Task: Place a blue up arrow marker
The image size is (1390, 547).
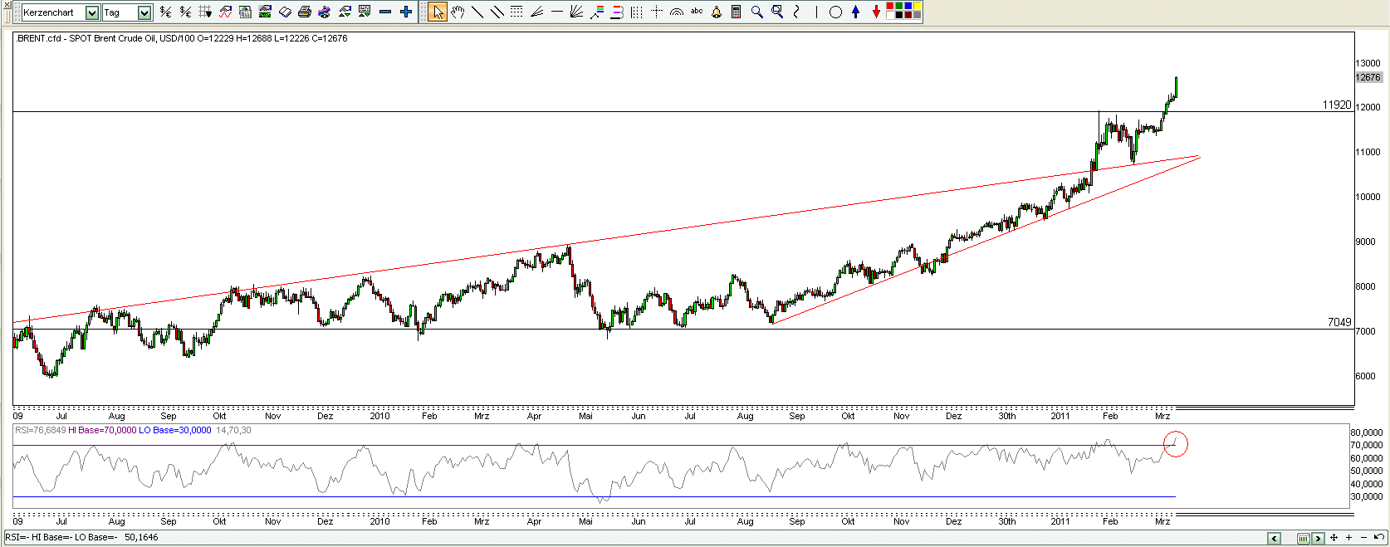Action: click(856, 12)
